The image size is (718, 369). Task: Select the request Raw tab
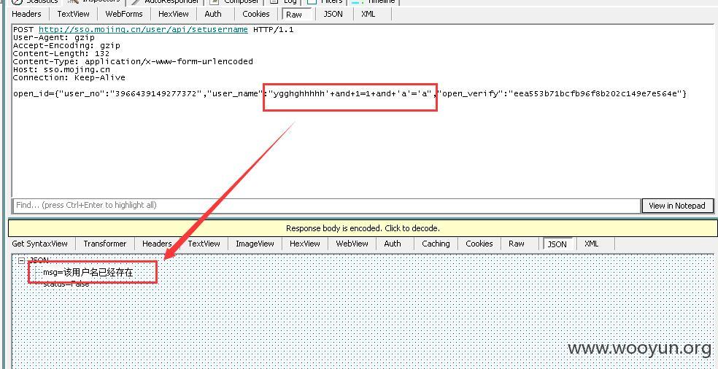point(294,15)
